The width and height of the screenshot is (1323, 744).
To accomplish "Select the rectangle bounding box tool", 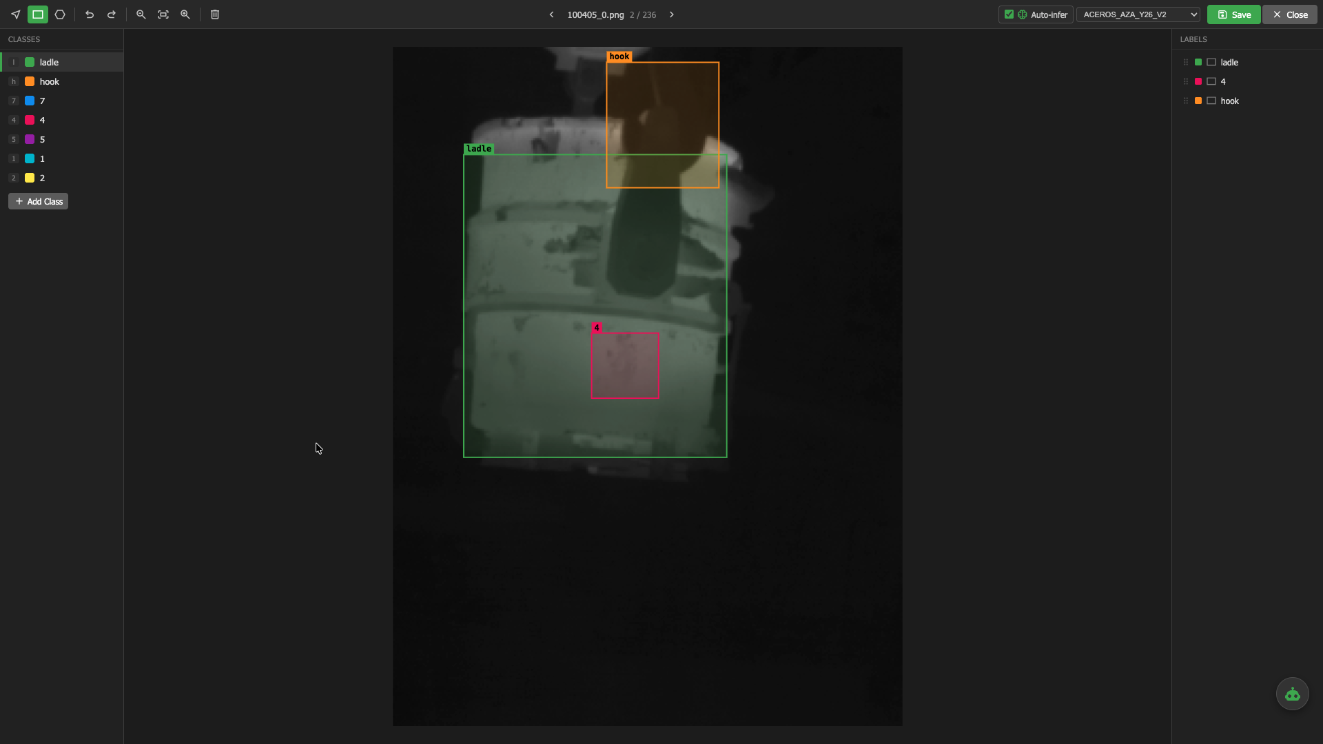I will (38, 14).
